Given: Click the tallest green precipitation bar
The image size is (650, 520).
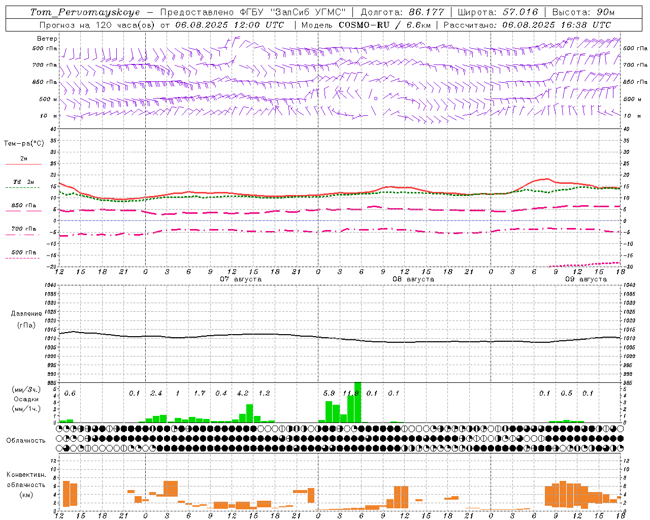Looking at the screenshot, I should [x=357, y=402].
